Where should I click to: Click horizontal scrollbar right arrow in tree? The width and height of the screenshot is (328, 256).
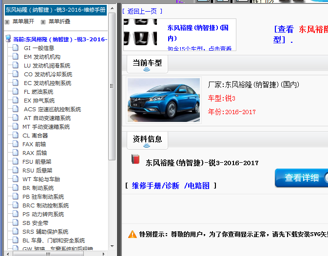[103, 254]
